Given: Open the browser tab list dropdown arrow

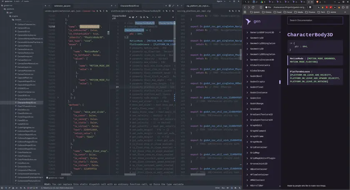Looking at the screenshot, I should click(x=335, y=2).
